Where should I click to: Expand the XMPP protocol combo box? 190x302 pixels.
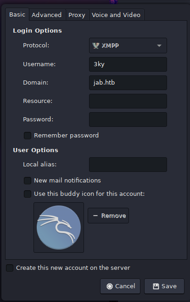(128, 46)
